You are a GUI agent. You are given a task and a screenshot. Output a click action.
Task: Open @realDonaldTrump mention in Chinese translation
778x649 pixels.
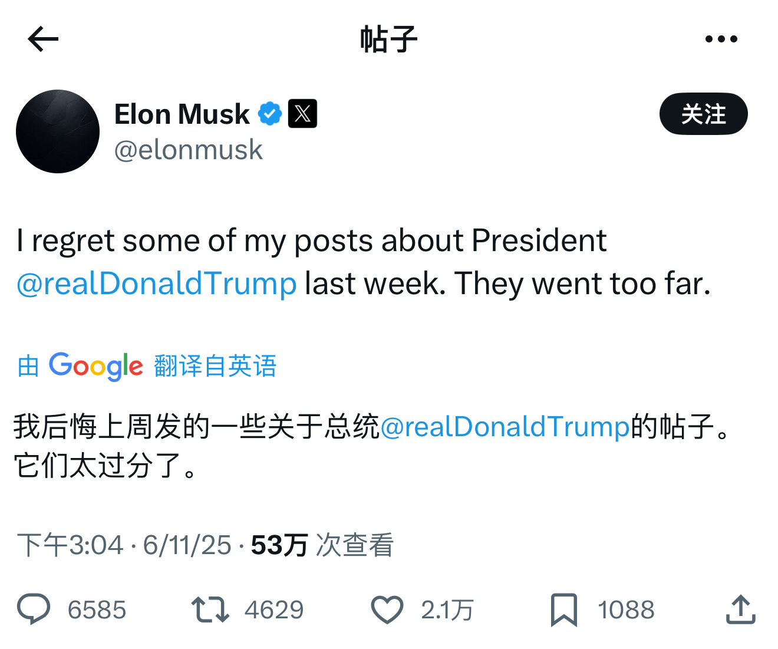pos(505,426)
